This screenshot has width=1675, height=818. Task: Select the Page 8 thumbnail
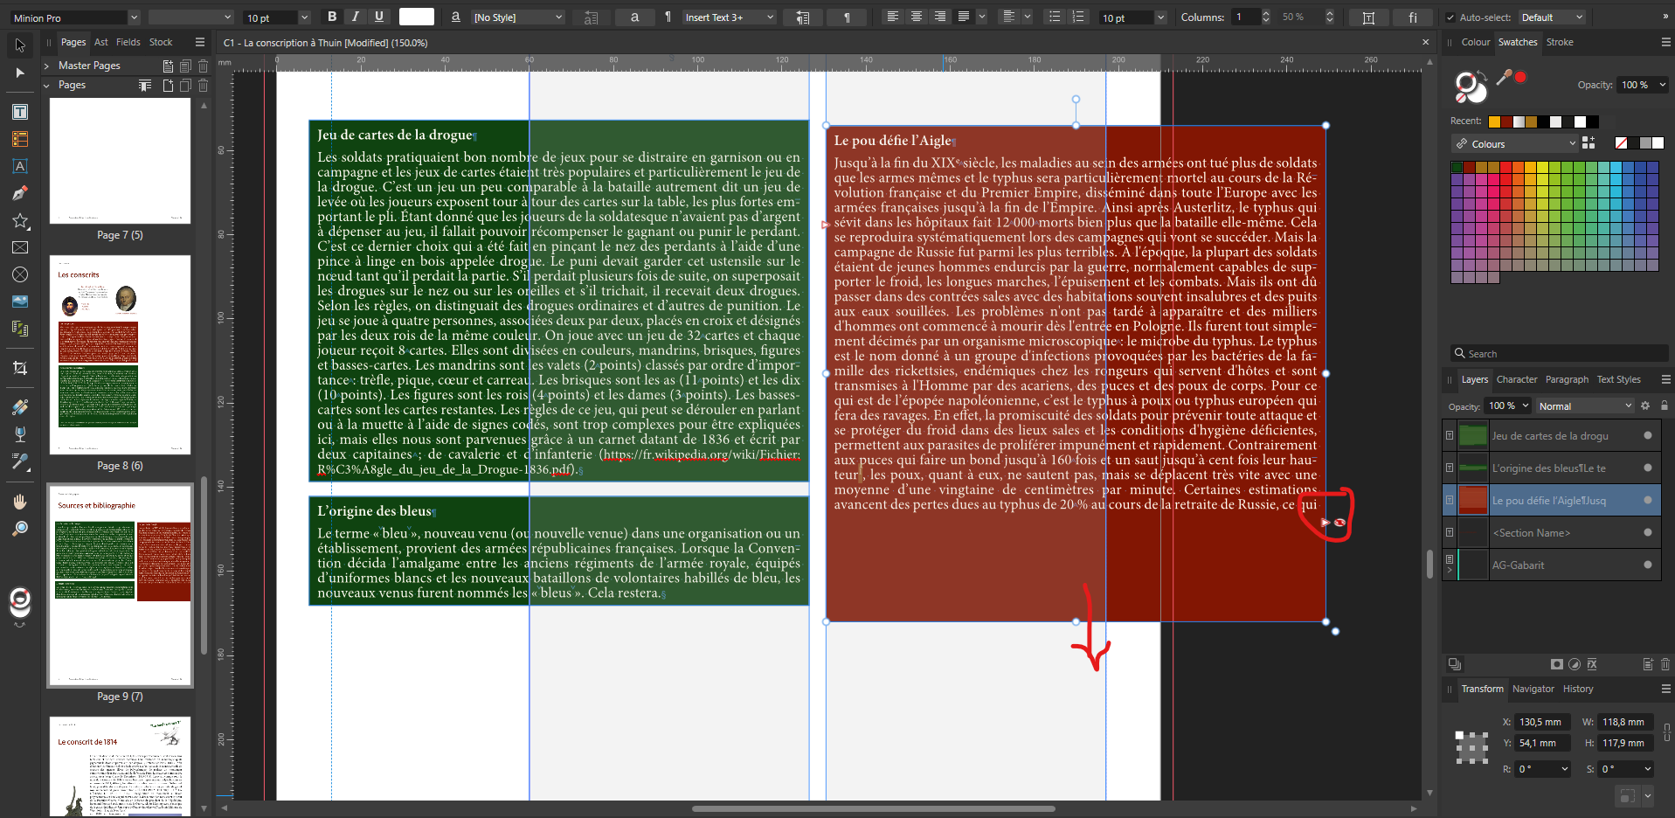tap(120, 355)
